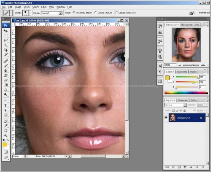211x172 pixels.
Task: Open the Brush picker dropdown arrow
Action: (x=30, y=13)
